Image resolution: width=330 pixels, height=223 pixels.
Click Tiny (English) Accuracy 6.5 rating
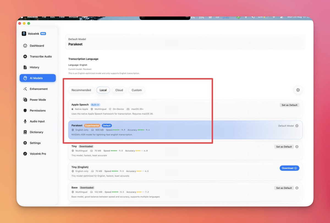point(137,171)
